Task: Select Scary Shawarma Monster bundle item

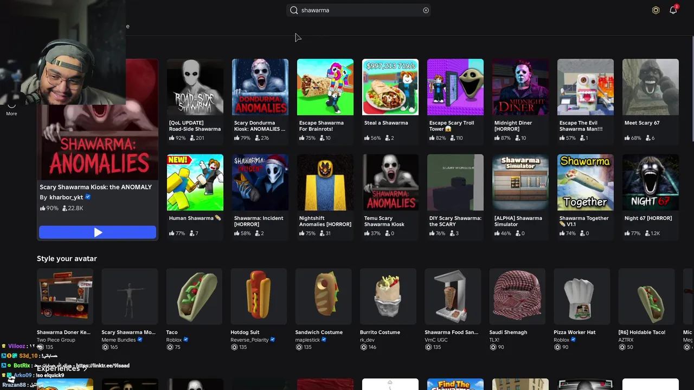Action: tap(130, 296)
